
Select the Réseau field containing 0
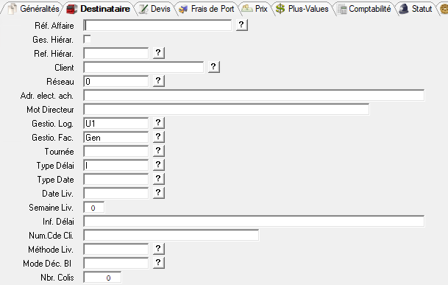coord(116,82)
